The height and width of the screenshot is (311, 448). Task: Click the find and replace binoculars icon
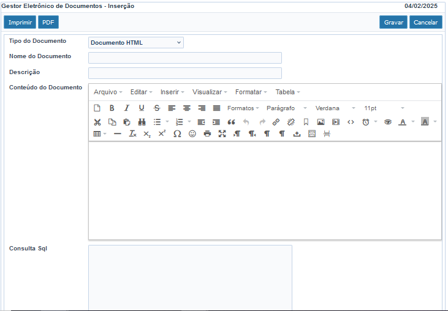tap(142, 122)
